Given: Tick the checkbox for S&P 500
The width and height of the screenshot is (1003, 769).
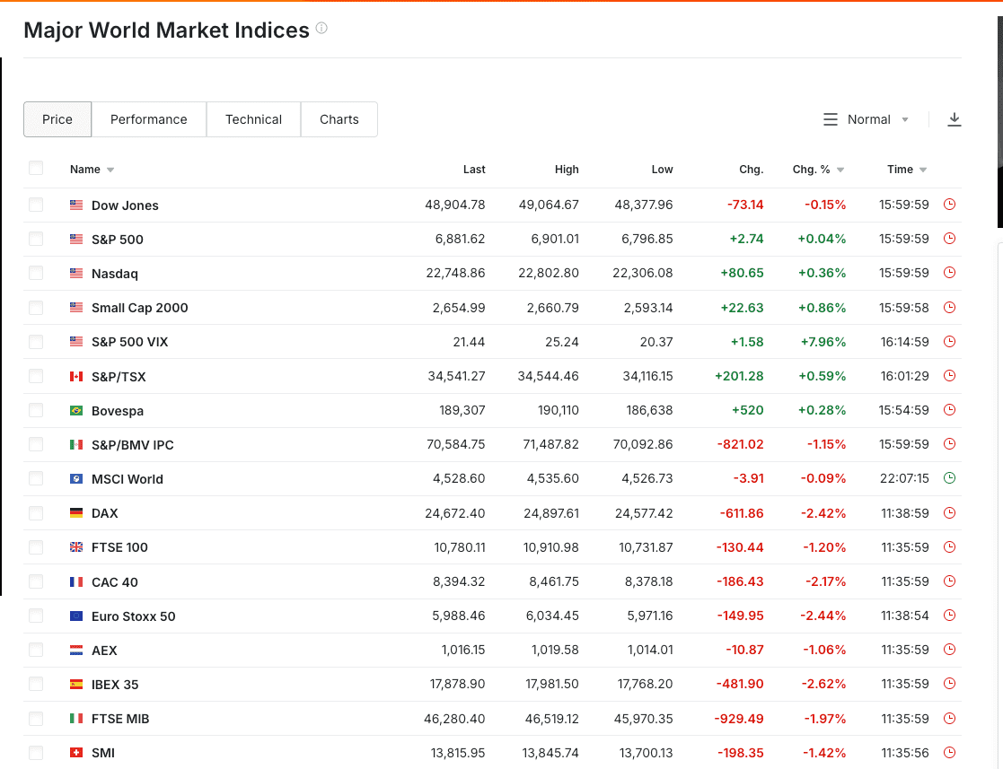Looking at the screenshot, I should (x=36, y=239).
